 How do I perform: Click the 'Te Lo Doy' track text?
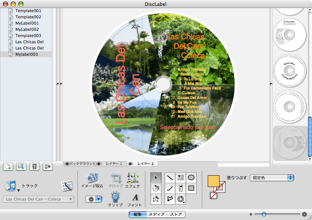(192, 79)
